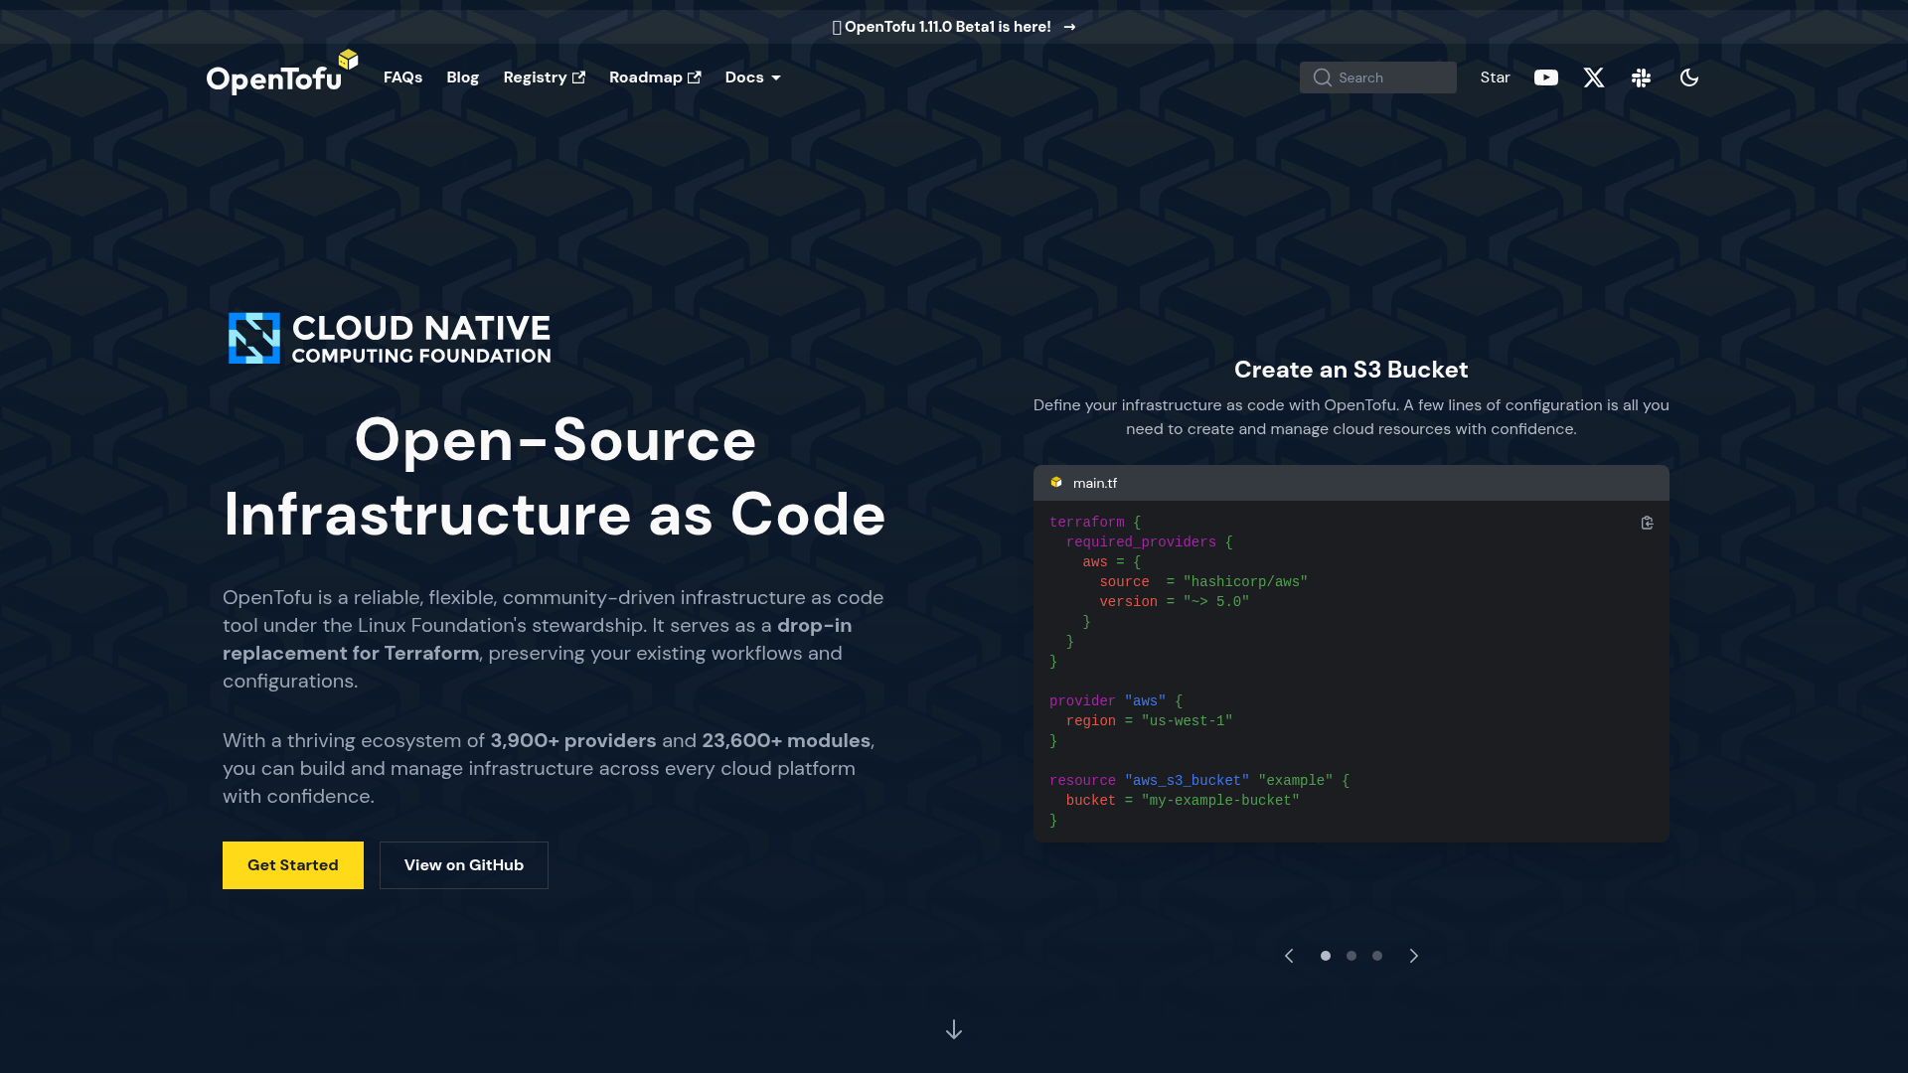The width and height of the screenshot is (1908, 1073).
Task: Open the View on GitHub button
Action: 463,864
